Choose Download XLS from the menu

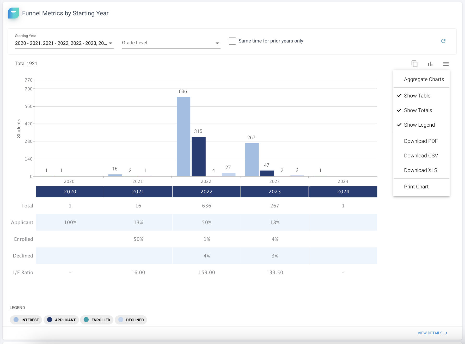click(421, 170)
